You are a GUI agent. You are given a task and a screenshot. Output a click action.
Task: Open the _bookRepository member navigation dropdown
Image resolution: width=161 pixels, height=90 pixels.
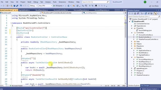coord(104,13)
